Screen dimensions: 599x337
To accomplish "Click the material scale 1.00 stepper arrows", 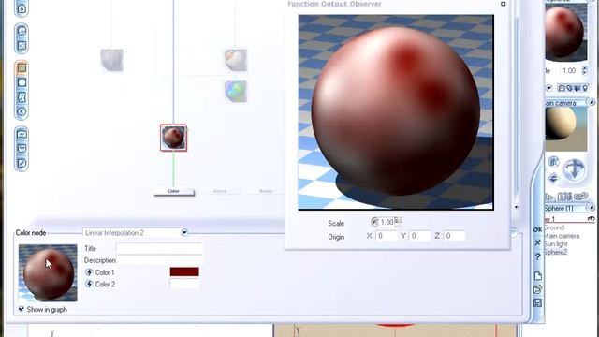I will [584, 71].
